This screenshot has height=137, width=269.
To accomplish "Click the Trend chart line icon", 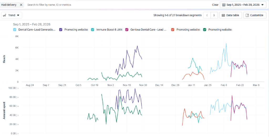I will click(4, 15).
